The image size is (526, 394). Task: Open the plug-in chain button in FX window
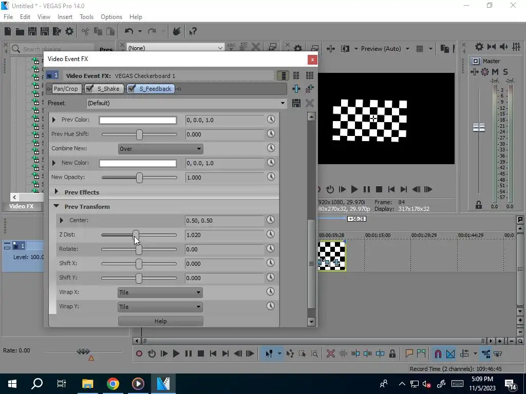(296, 89)
